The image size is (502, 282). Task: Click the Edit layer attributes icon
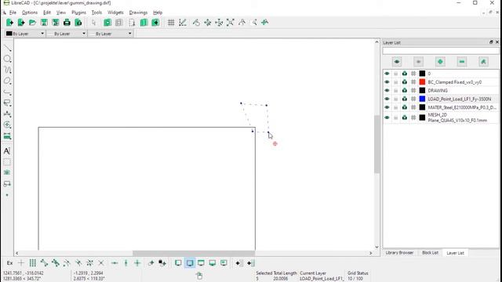coord(483,62)
